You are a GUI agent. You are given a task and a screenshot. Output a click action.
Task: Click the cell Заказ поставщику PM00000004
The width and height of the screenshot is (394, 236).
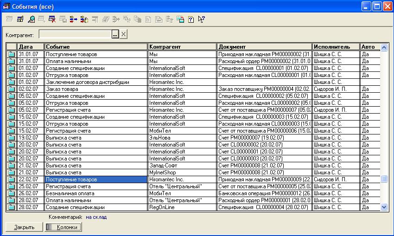click(264, 89)
